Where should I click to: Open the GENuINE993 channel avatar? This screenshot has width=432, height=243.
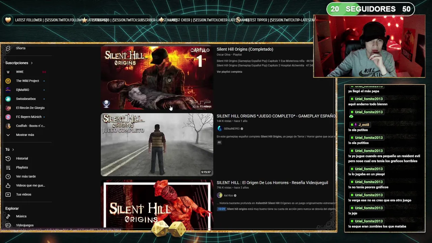[x=220, y=129]
